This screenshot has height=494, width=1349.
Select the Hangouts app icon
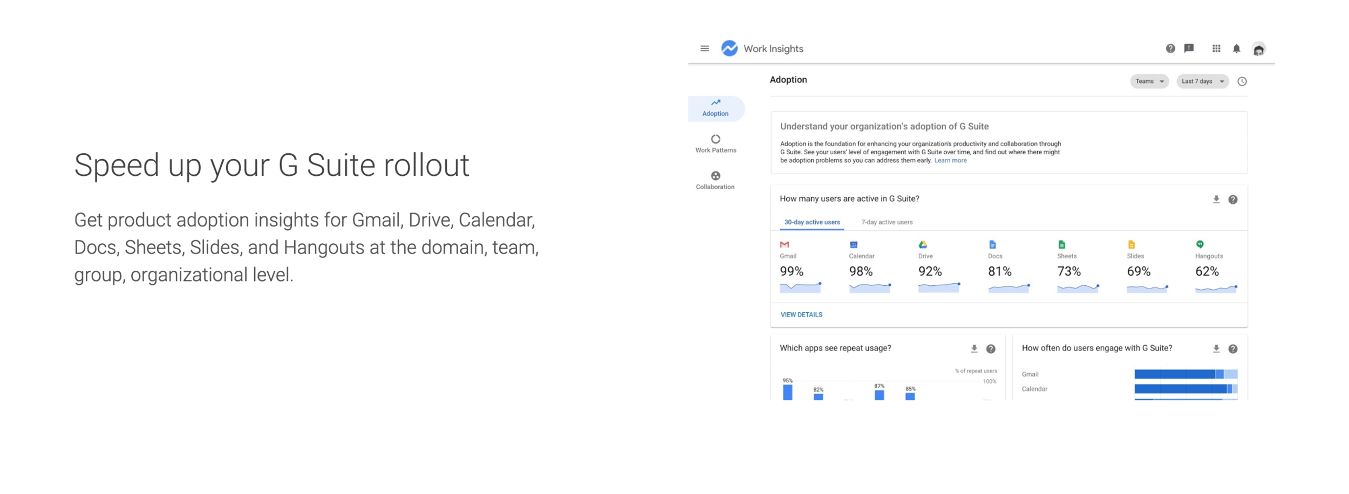[1200, 244]
